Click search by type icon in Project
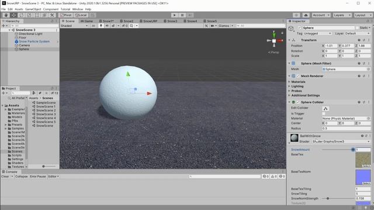This screenshot has width=374, height=210. (x=34, y=93)
